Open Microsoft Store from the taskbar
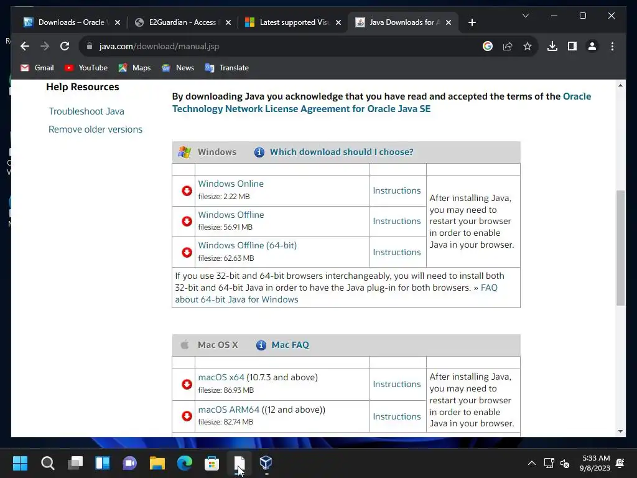 pyautogui.click(x=212, y=463)
